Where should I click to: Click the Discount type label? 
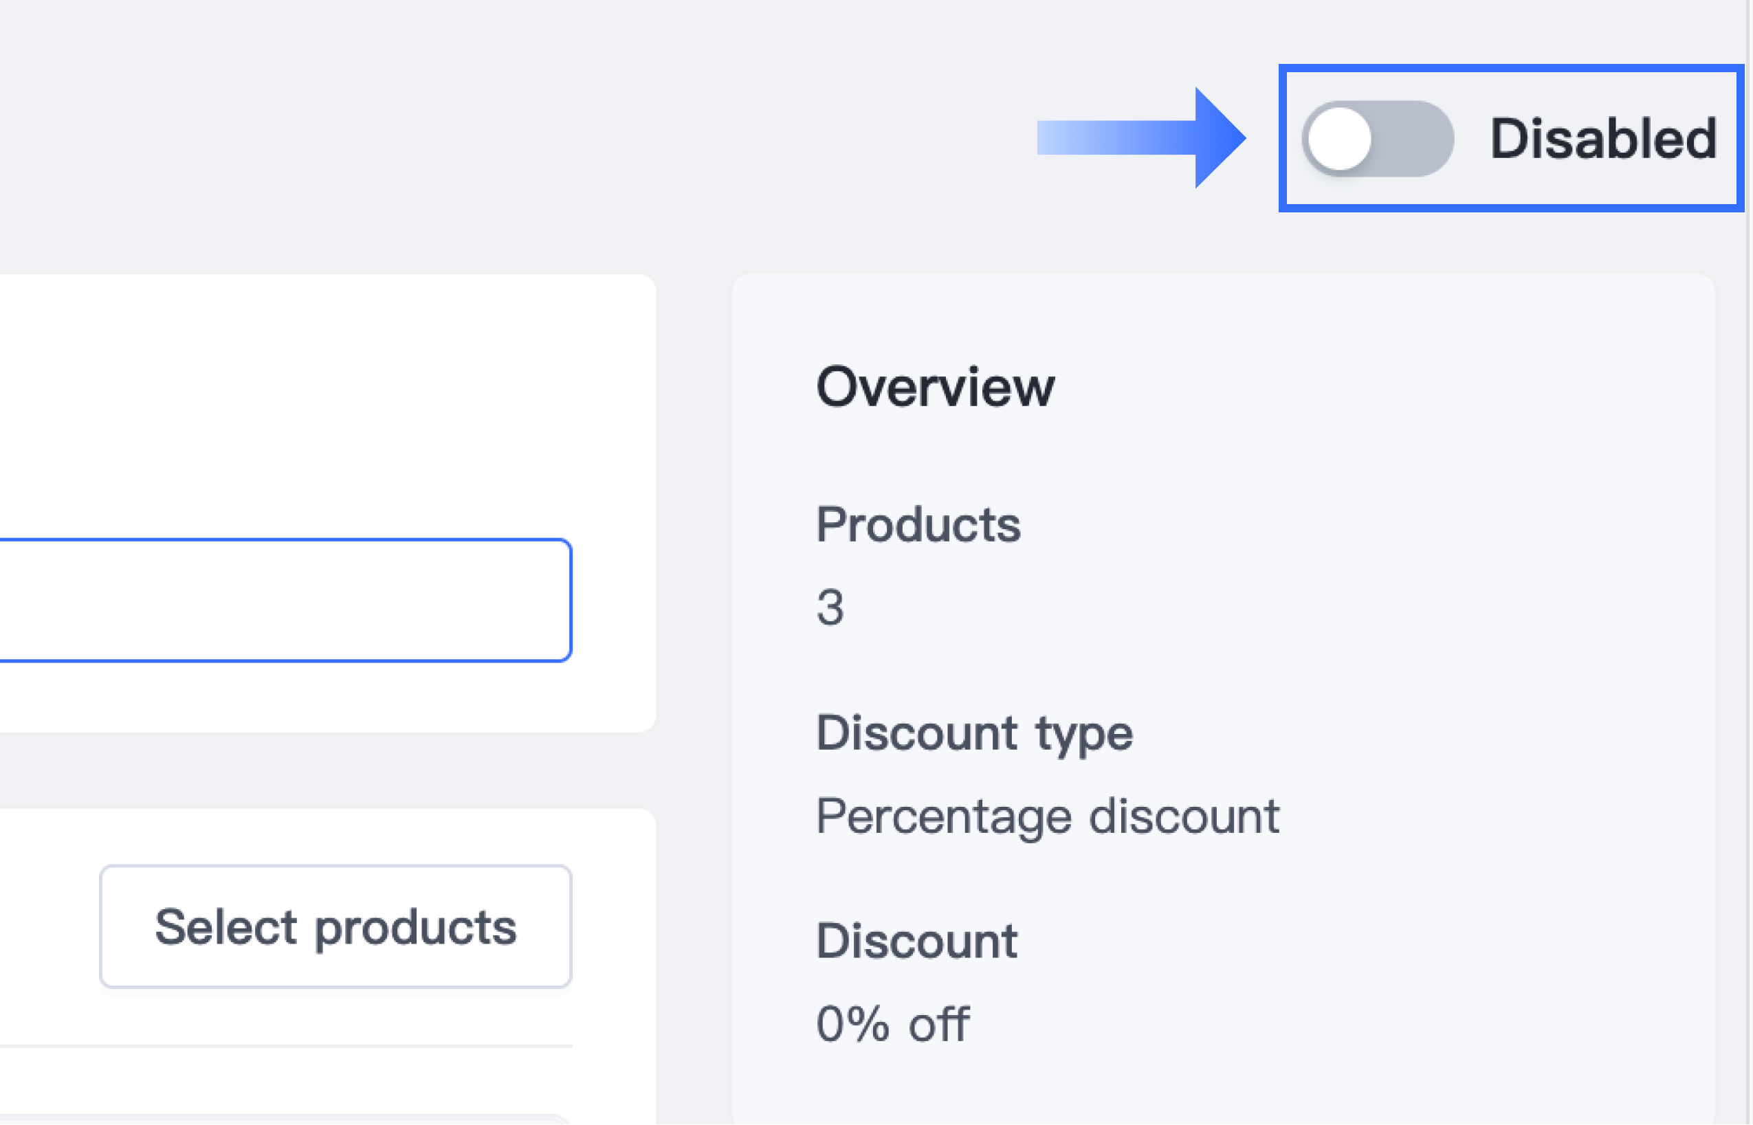coord(974,733)
